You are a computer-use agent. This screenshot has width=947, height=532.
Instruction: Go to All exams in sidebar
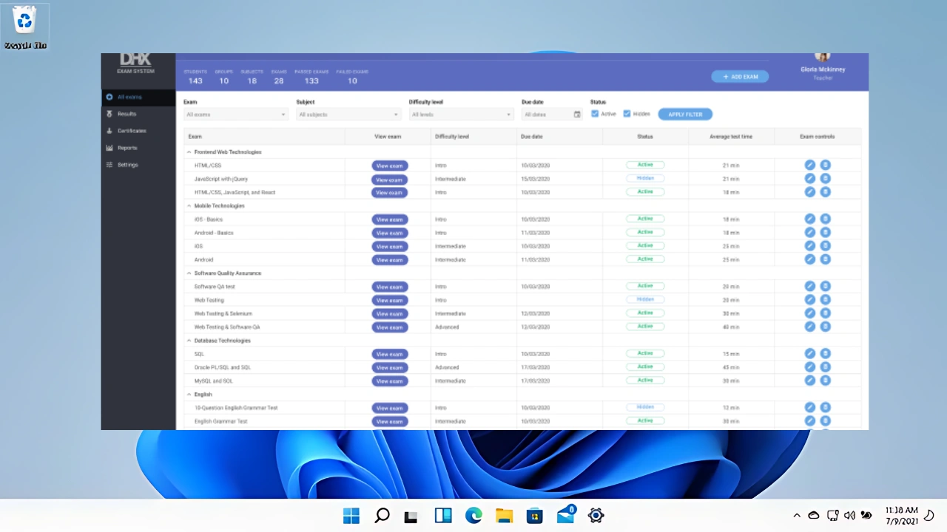[138, 97]
